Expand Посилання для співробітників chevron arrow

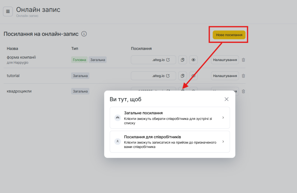click(x=223, y=141)
